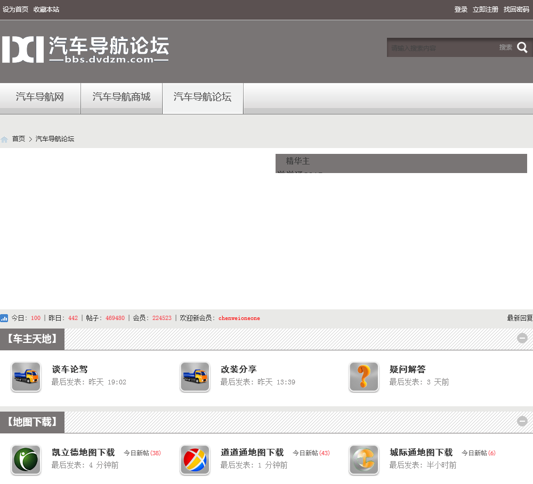
Task: Click 登录 link at top
Action: (461, 10)
